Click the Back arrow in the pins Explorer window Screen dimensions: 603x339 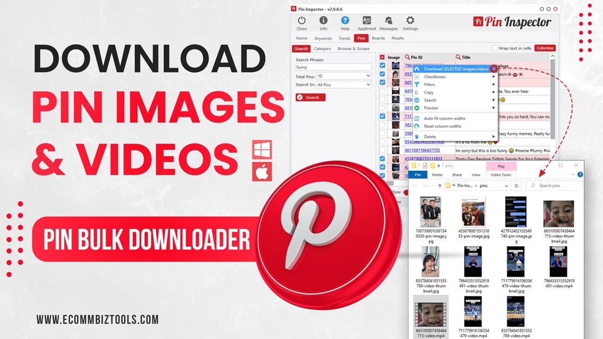point(415,186)
